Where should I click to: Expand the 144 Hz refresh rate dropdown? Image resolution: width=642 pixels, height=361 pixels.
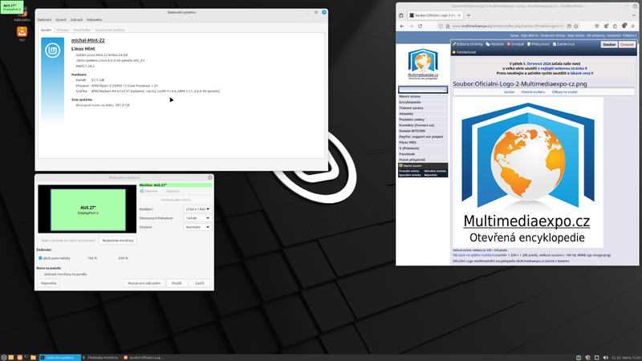197,217
